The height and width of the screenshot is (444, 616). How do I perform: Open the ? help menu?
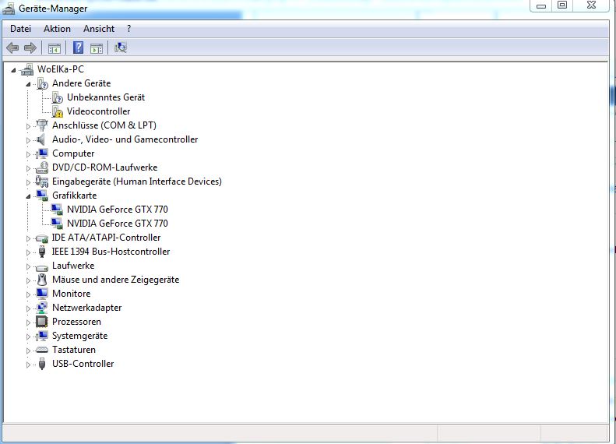click(128, 29)
